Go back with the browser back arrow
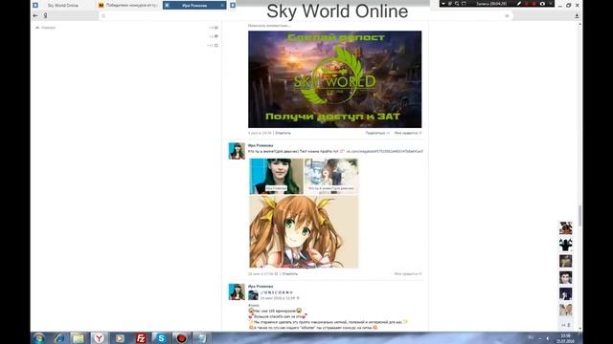 click(x=35, y=15)
